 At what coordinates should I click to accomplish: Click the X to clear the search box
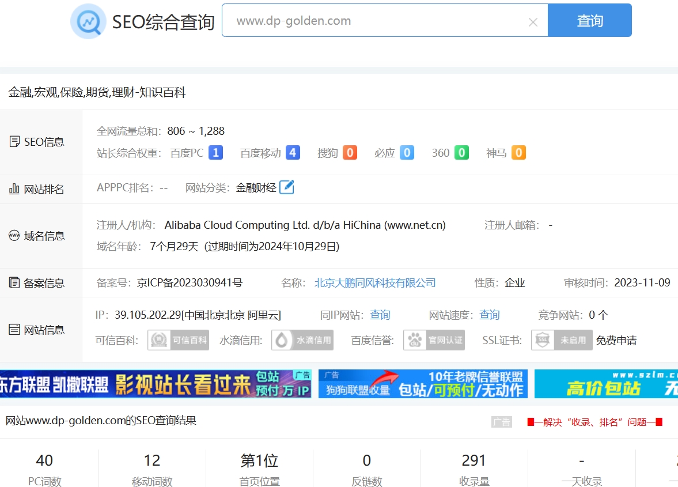coord(533,21)
